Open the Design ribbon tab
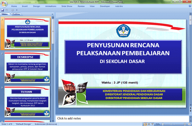Image resolution: width=192 pixels, height=126 pixels. pyautogui.click(x=37, y=6)
